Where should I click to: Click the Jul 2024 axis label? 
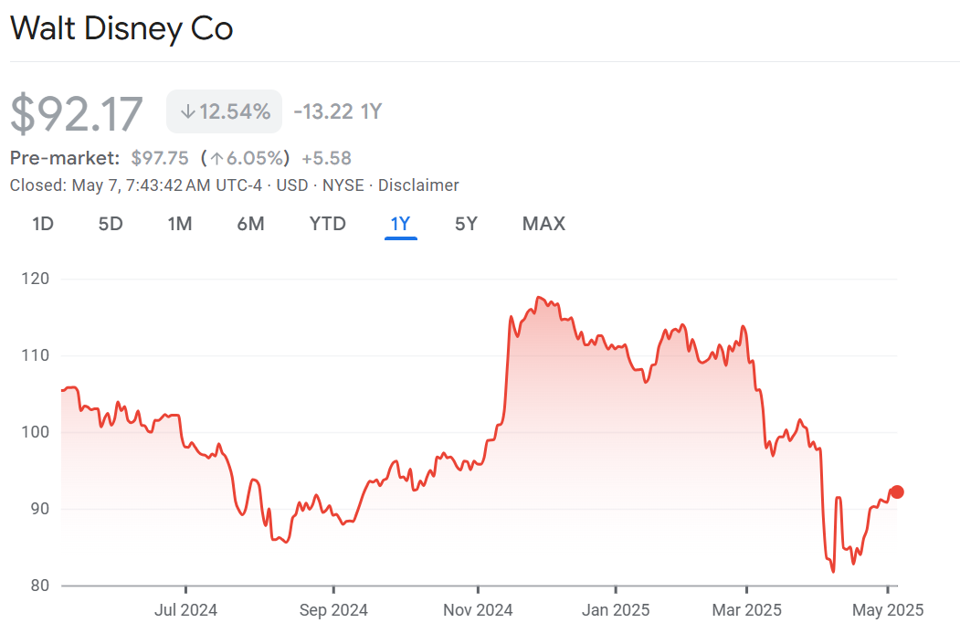(185, 609)
